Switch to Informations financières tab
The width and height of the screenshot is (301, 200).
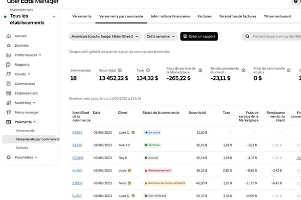[170, 16]
